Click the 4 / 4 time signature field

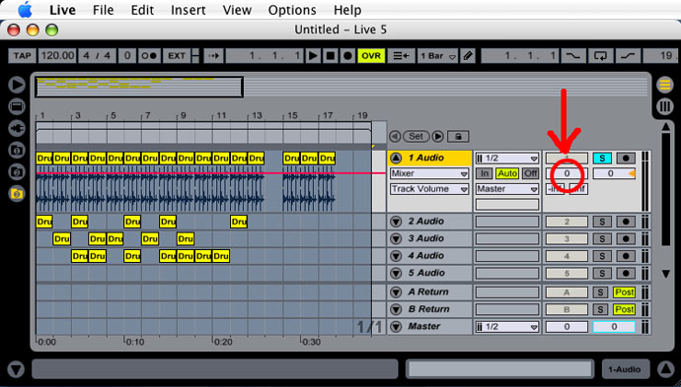pyautogui.click(x=97, y=56)
